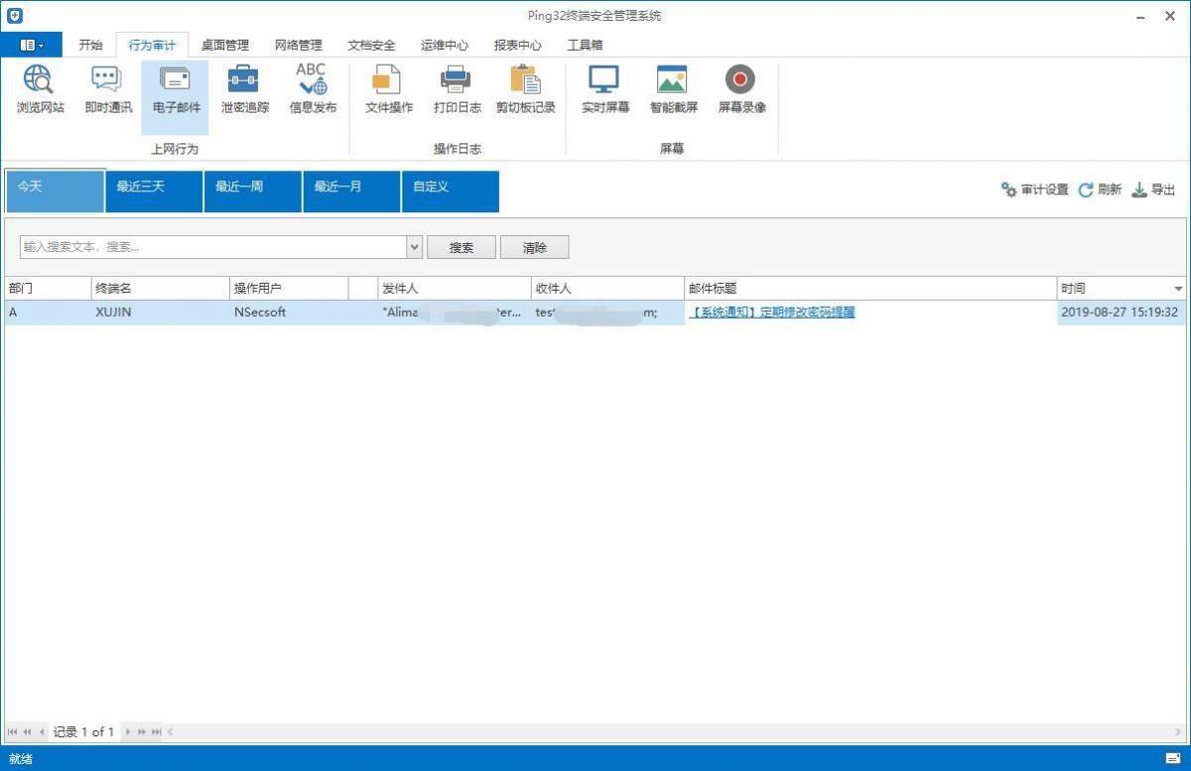
Task: Select the 最近一周 time filter
Action: click(252, 191)
